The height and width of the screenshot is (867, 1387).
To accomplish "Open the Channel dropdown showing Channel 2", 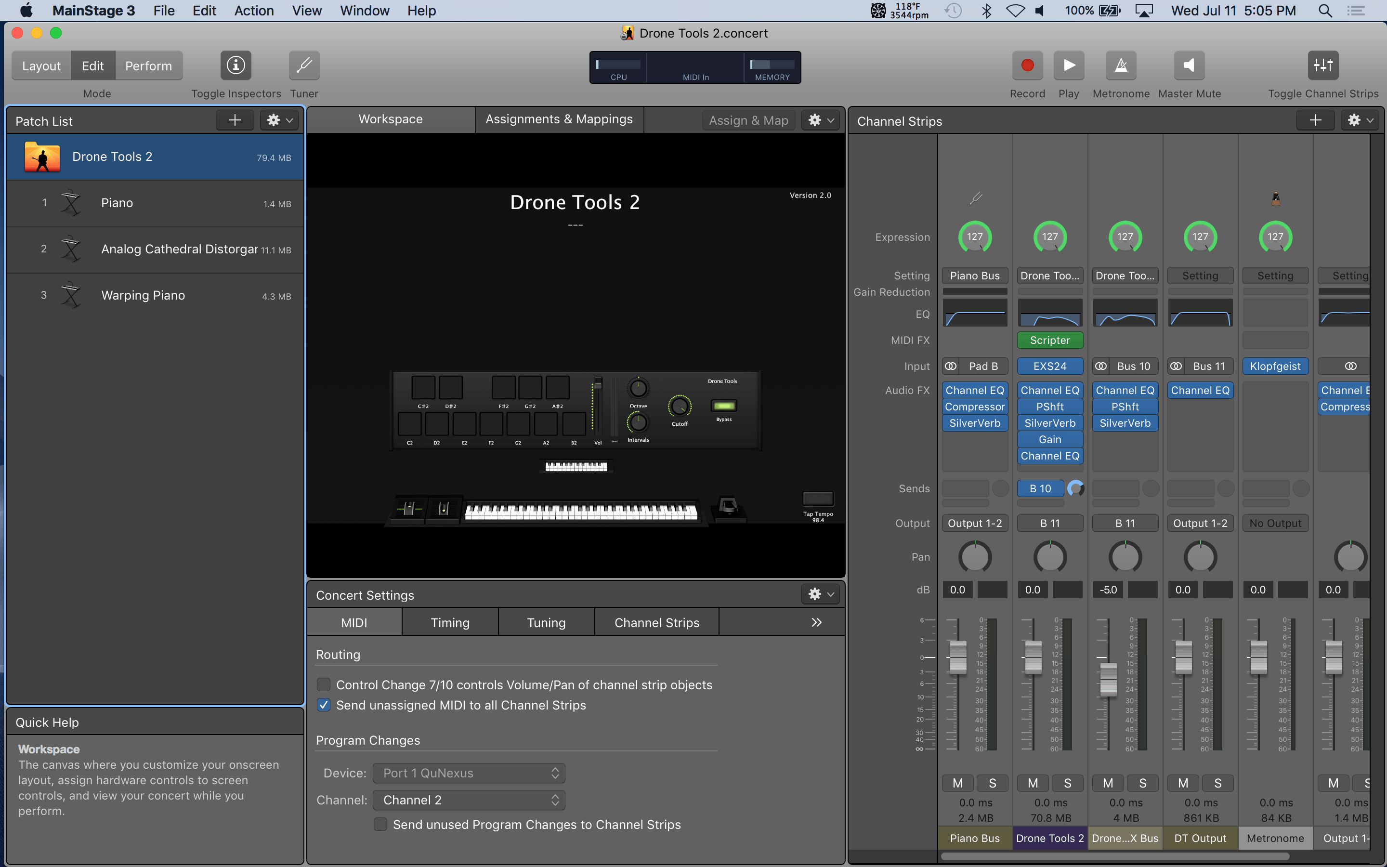I will (469, 800).
